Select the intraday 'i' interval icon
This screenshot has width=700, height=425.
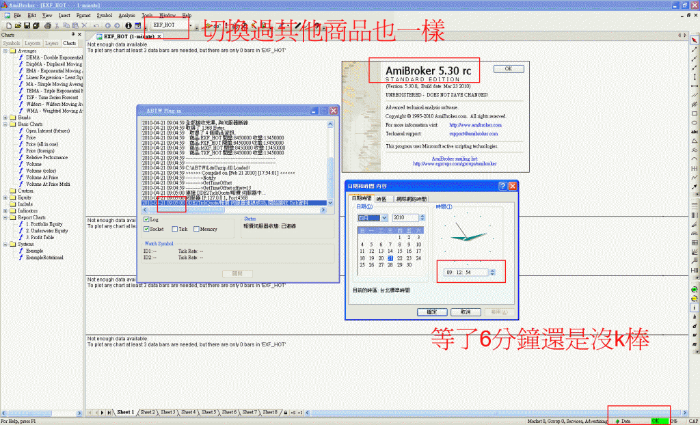(x=695, y=307)
